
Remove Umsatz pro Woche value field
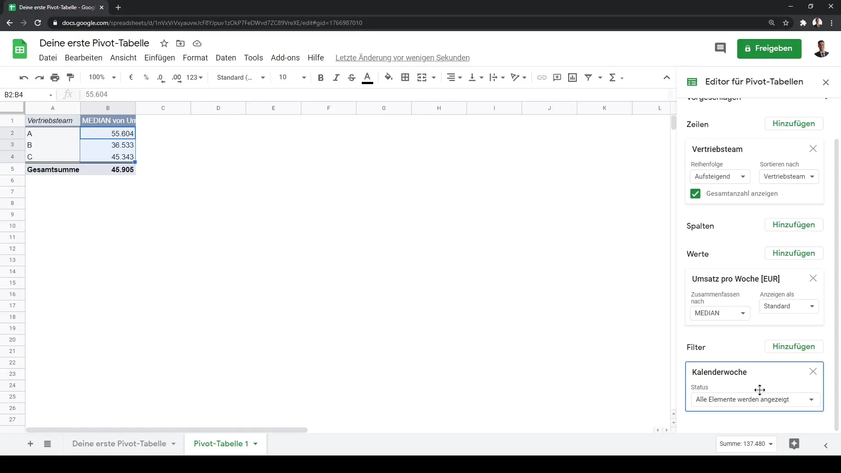pyautogui.click(x=813, y=279)
